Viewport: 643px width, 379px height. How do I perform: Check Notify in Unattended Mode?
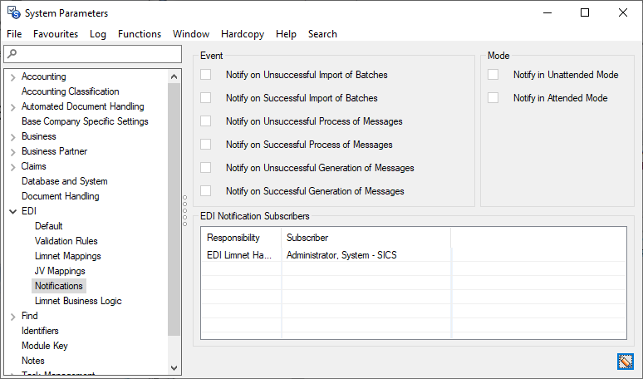click(x=493, y=75)
